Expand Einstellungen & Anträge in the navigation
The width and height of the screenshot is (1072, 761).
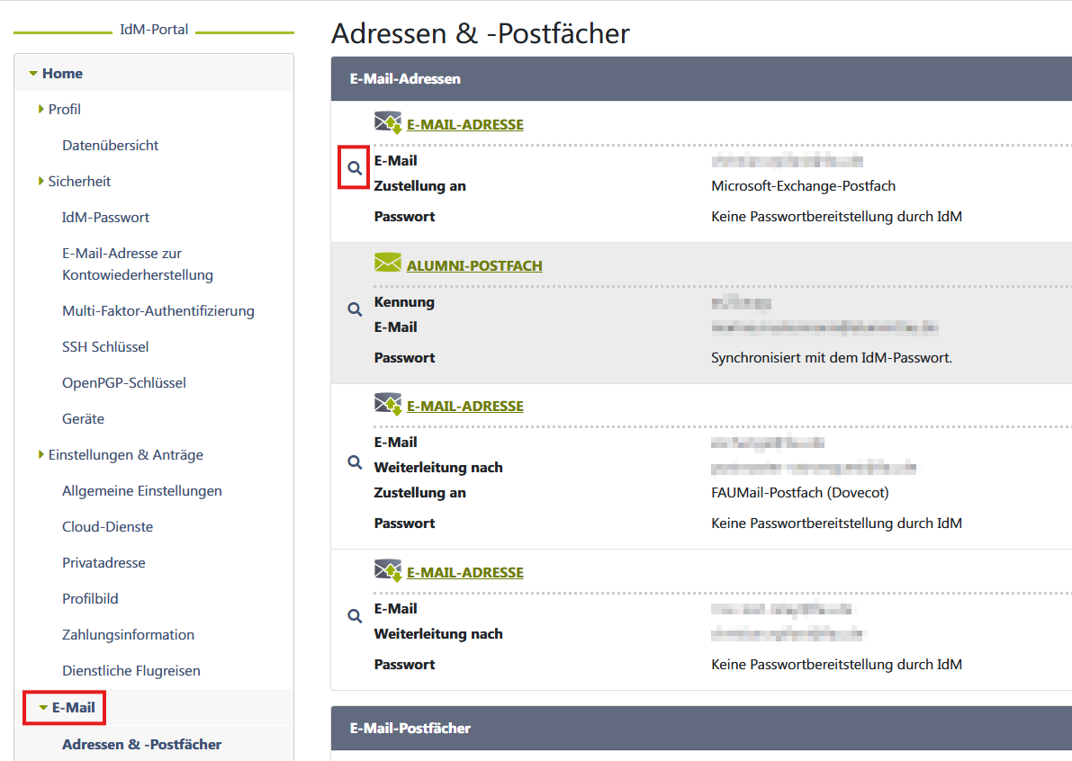(x=41, y=454)
